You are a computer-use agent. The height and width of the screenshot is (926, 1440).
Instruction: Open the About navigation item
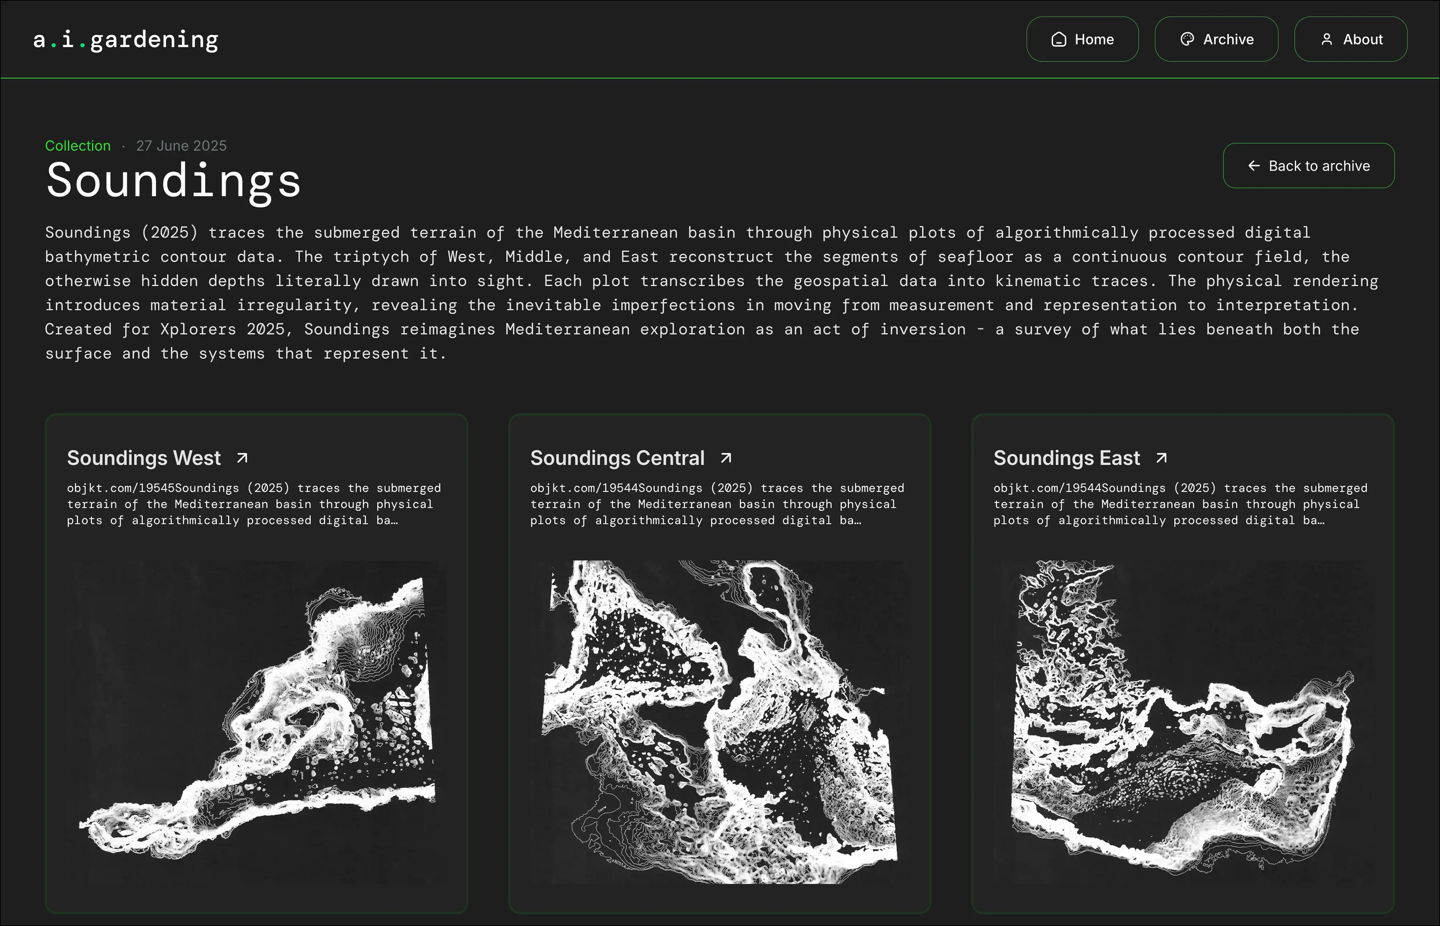point(1350,39)
